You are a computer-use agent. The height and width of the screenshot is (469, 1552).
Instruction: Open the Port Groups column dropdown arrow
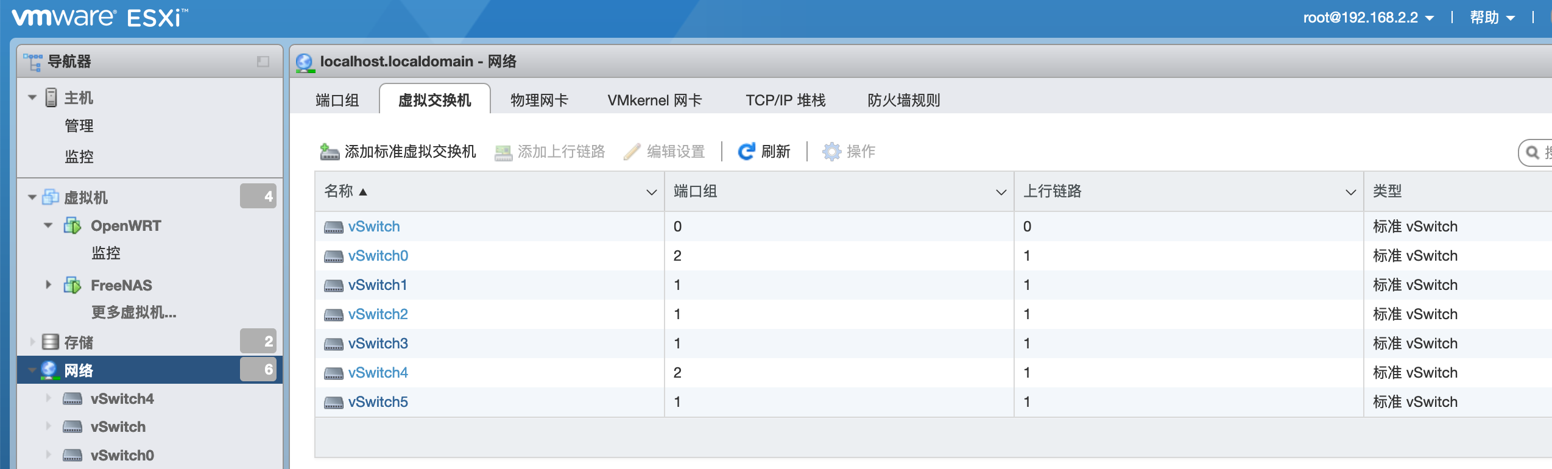[x=1001, y=192]
